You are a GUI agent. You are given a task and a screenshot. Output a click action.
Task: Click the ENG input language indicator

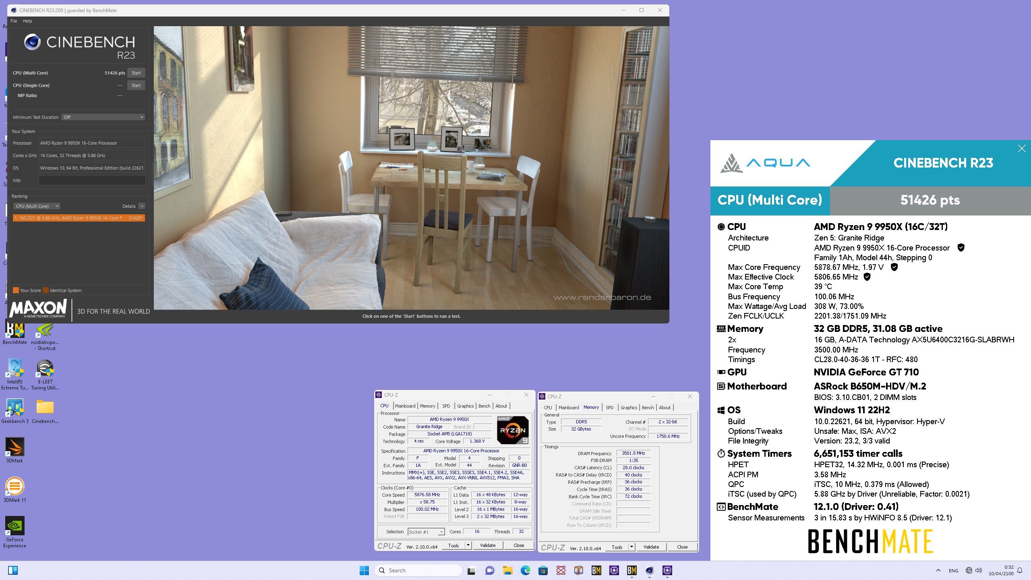(954, 570)
